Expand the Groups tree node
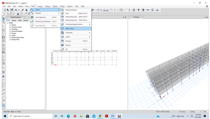 click(x=10, y=33)
